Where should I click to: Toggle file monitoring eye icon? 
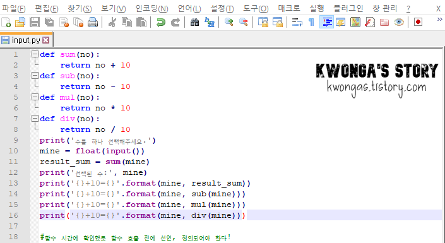[399, 22]
